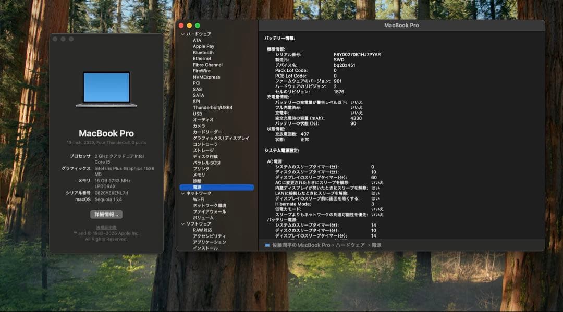Select ストレージ in the sidebar
The image size is (563, 312).
pyautogui.click(x=203, y=151)
